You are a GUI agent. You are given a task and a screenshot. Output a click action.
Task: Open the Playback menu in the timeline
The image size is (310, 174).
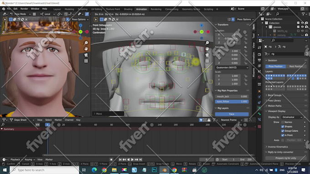16,159
